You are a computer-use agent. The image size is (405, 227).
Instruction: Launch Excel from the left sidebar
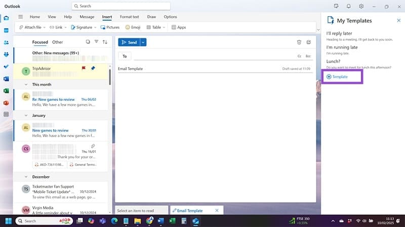6,91
